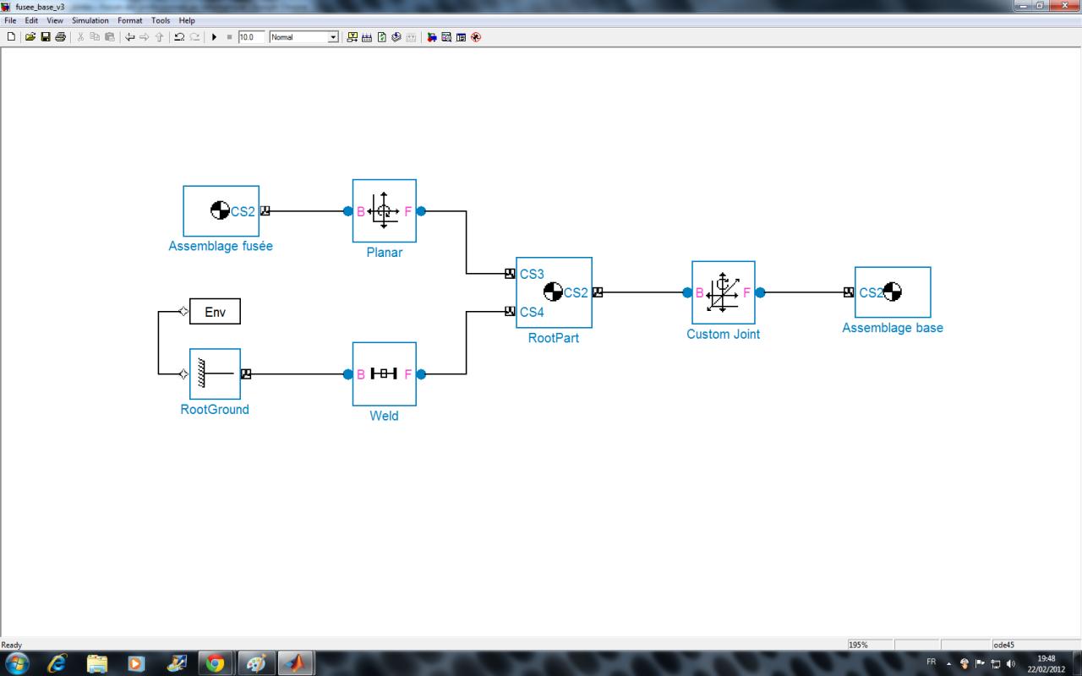Edit the simulation stop time field

[251, 37]
